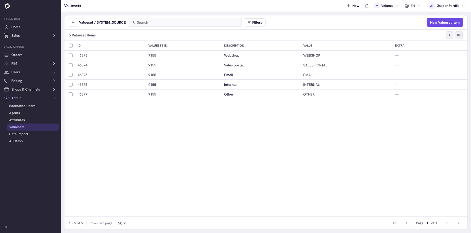This screenshot has width=471, height=233.
Task: Click the SALES PORTAL value cell
Action: [315, 65]
